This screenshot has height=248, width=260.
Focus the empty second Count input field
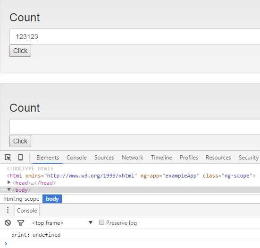pos(135,127)
